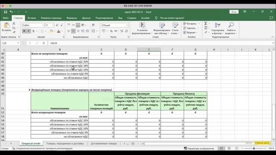Screen dimensions: 276x155
Task: Open the Файл tab
Action: (6, 18)
